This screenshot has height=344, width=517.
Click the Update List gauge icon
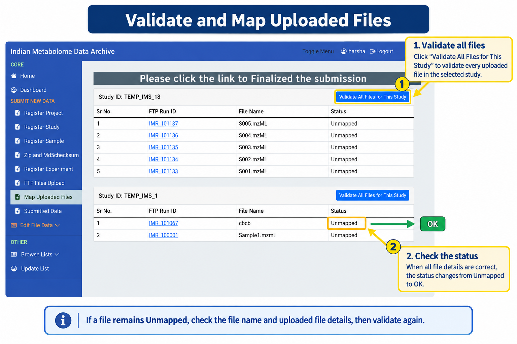14,269
